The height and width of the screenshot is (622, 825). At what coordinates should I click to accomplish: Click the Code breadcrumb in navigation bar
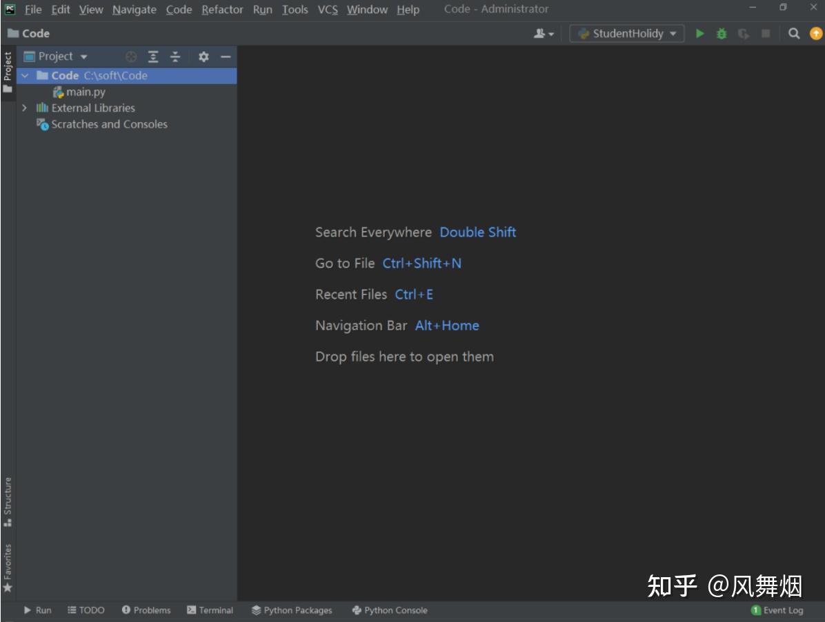coord(36,33)
